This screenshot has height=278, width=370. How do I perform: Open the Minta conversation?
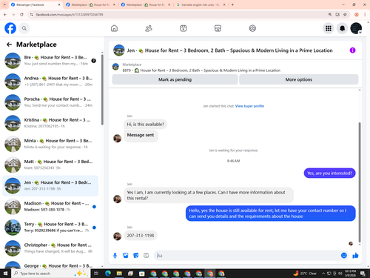(x=50, y=144)
